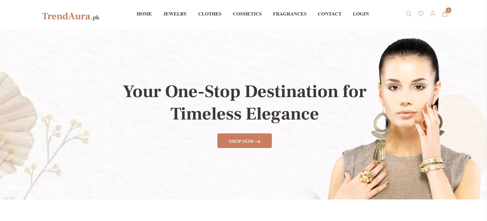Image resolution: width=487 pixels, height=221 pixels.
Task: Click the TrendAura.pk logo
Action: coord(71,16)
